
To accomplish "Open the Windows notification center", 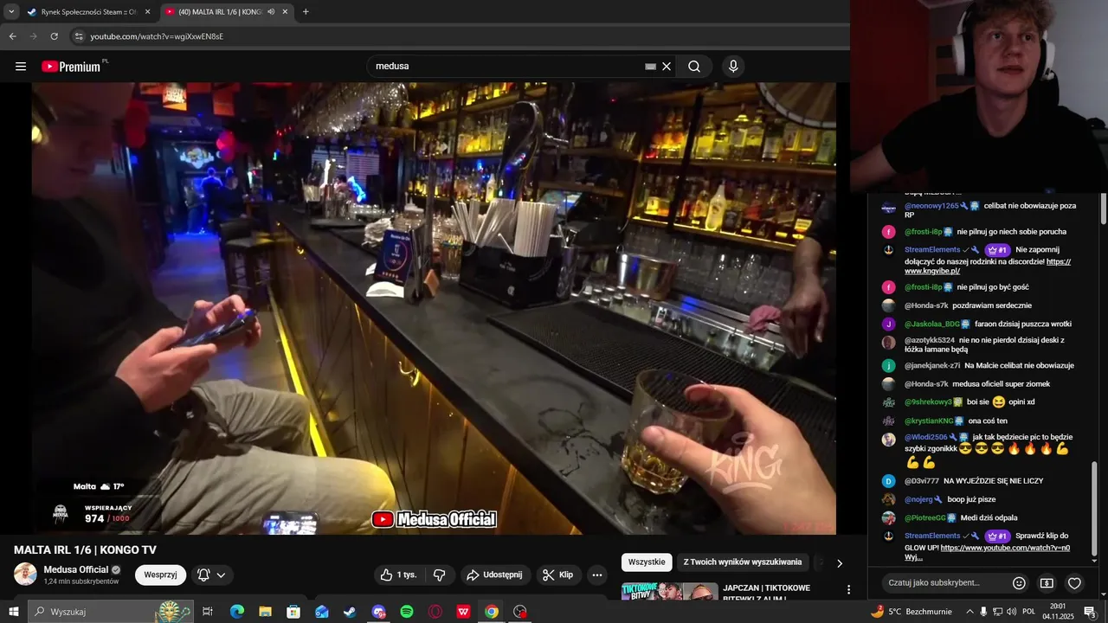I will [1090, 612].
